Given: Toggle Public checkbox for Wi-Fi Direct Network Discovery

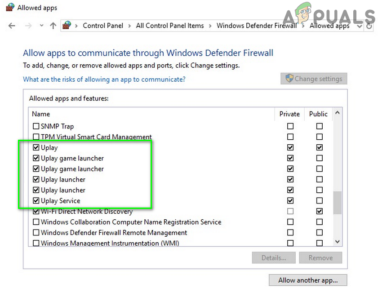Looking at the screenshot, I should pyautogui.click(x=320, y=211).
